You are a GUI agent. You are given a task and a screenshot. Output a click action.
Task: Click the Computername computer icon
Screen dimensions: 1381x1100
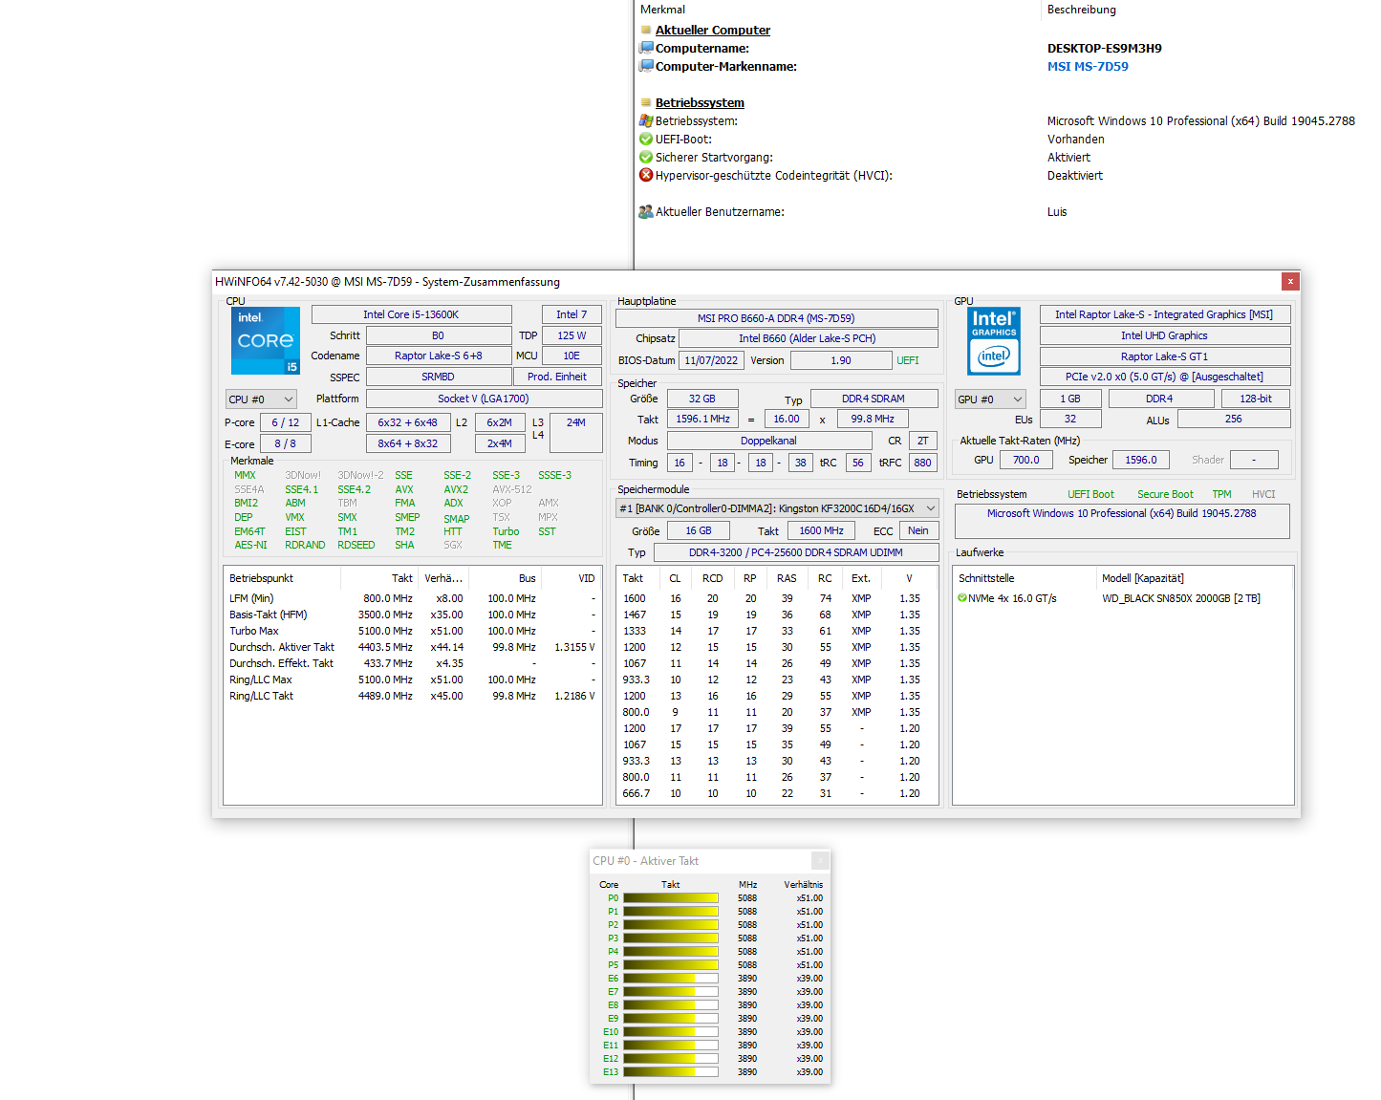pyautogui.click(x=646, y=48)
